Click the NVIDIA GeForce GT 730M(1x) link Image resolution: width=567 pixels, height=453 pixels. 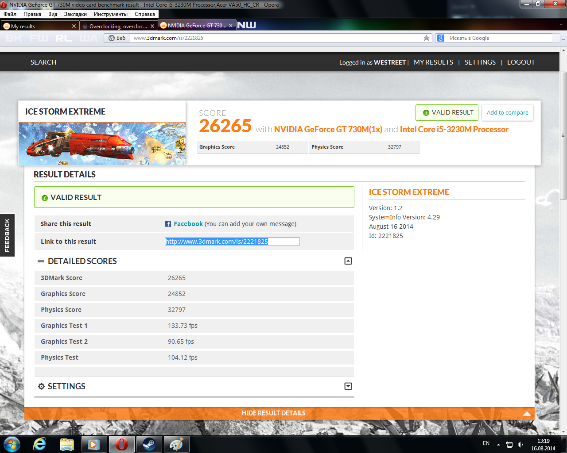[x=328, y=130]
